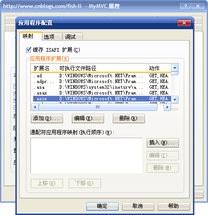
Task: Sort by 扩展名 column header
Action: (44, 68)
